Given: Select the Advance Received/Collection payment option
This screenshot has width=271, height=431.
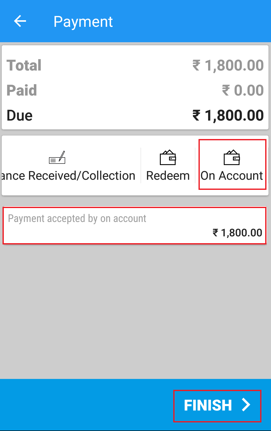Looking at the screenshot, I should (68, 166).
